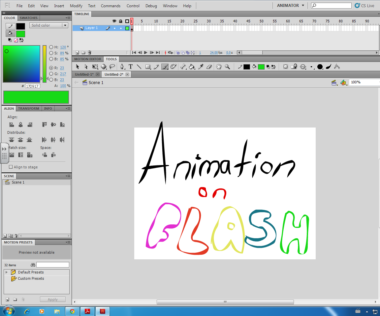
Task: Select the Pen tool
Action: click(x=122, y=67)
